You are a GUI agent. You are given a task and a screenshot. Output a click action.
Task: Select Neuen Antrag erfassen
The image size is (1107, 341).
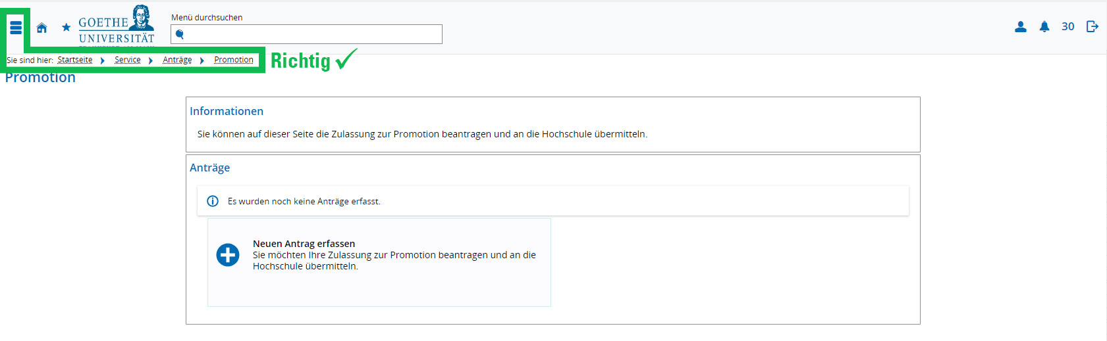304,244
